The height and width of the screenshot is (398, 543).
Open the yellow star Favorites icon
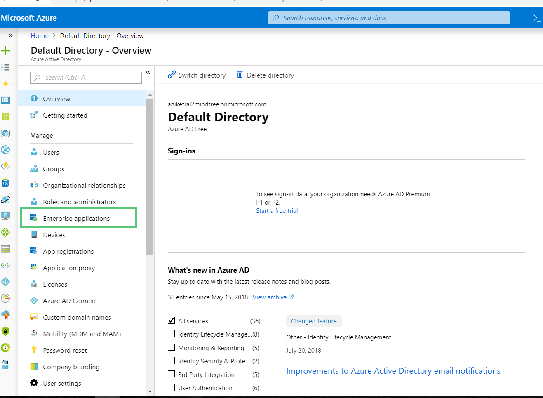5,84
